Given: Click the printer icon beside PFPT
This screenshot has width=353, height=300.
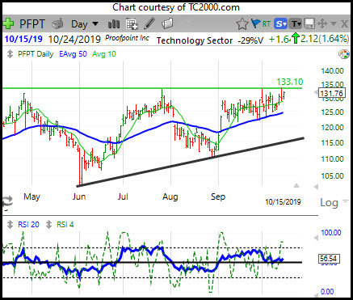Looking at the screenshot, I should click(x=57, y=24).
